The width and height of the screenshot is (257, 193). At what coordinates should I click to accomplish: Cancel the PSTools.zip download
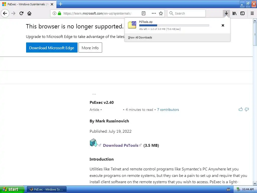coord(223,25)
